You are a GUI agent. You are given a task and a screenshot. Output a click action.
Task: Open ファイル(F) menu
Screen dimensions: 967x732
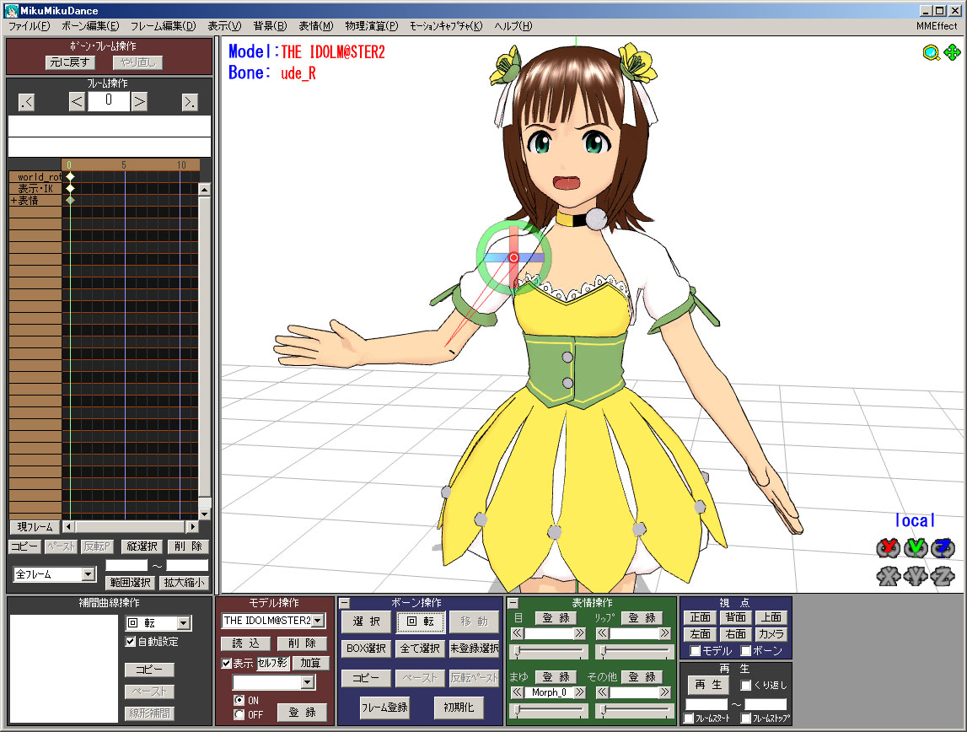(x=29, y=26)
